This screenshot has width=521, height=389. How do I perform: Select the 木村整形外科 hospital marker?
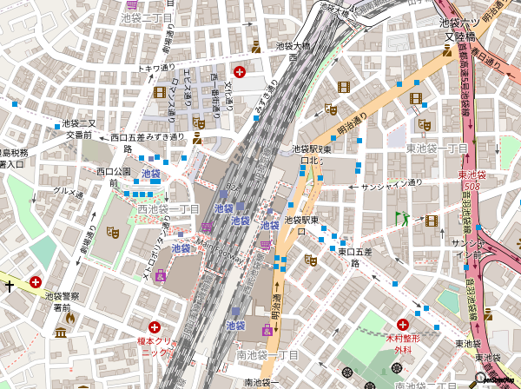(403, 323)
